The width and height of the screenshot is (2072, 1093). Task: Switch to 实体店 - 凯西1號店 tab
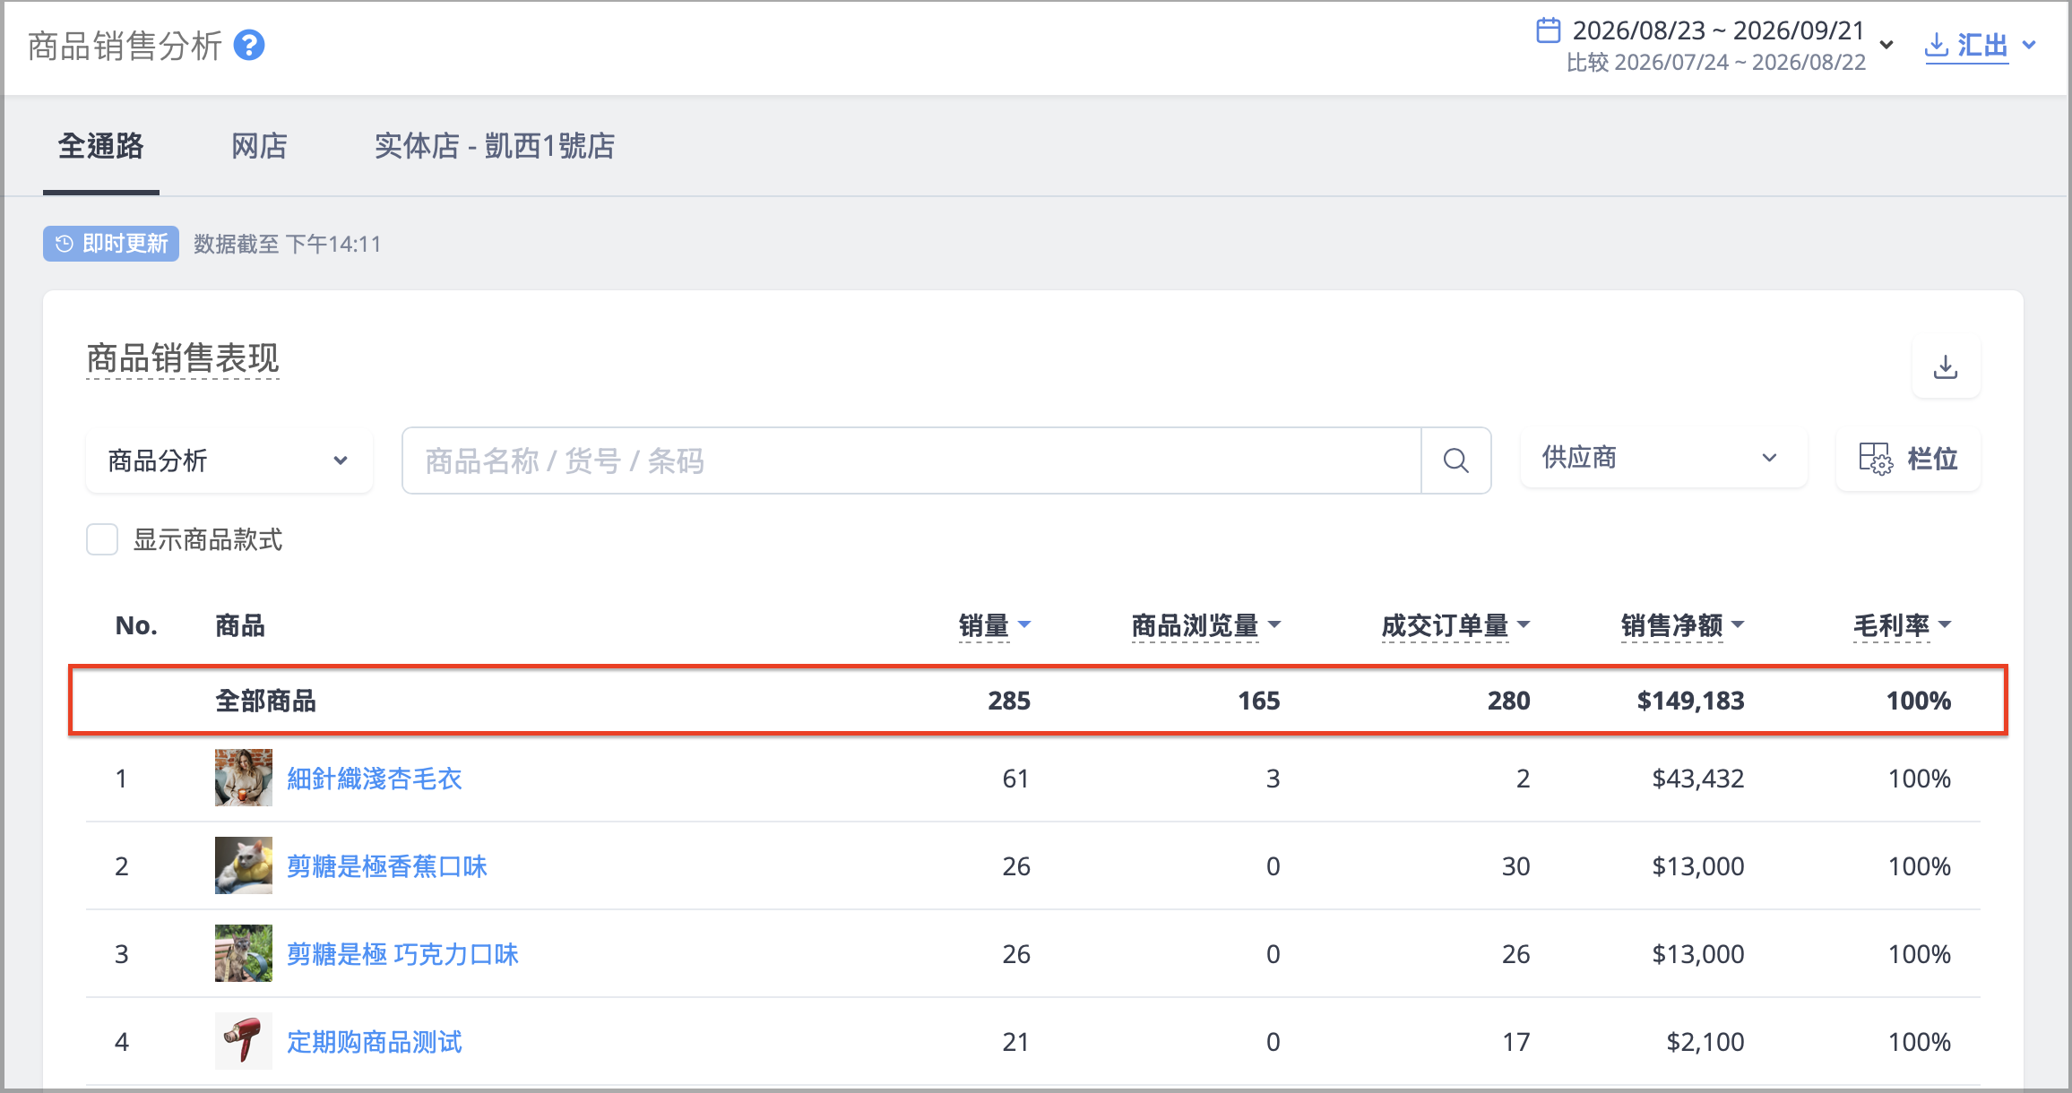point(495,146)
